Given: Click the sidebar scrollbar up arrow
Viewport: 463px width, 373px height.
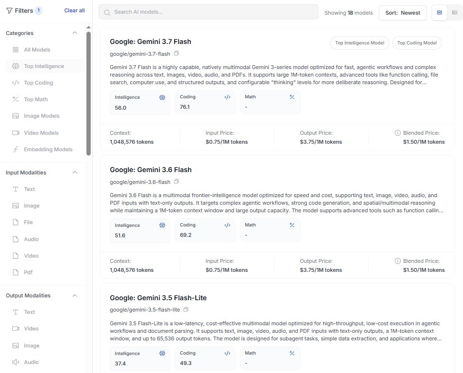Looking at the screenshot, I should click(x=89, y=27).
